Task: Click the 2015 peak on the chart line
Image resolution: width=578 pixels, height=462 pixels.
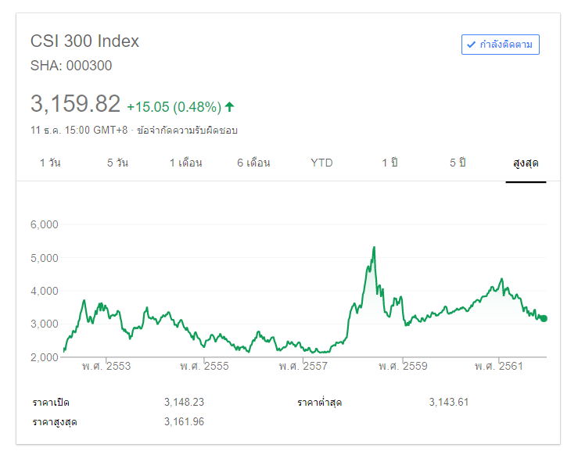Action: [x=375, y=248]
